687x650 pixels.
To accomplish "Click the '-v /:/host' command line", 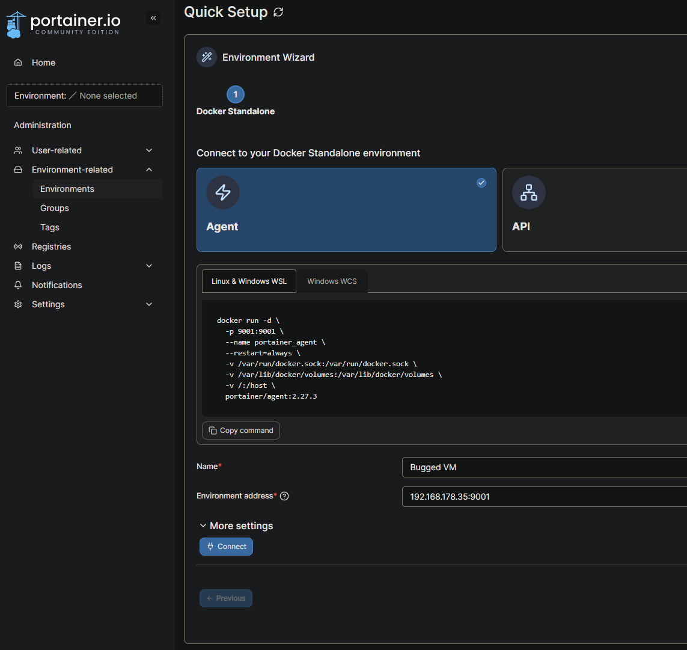I will coord(250,385).
